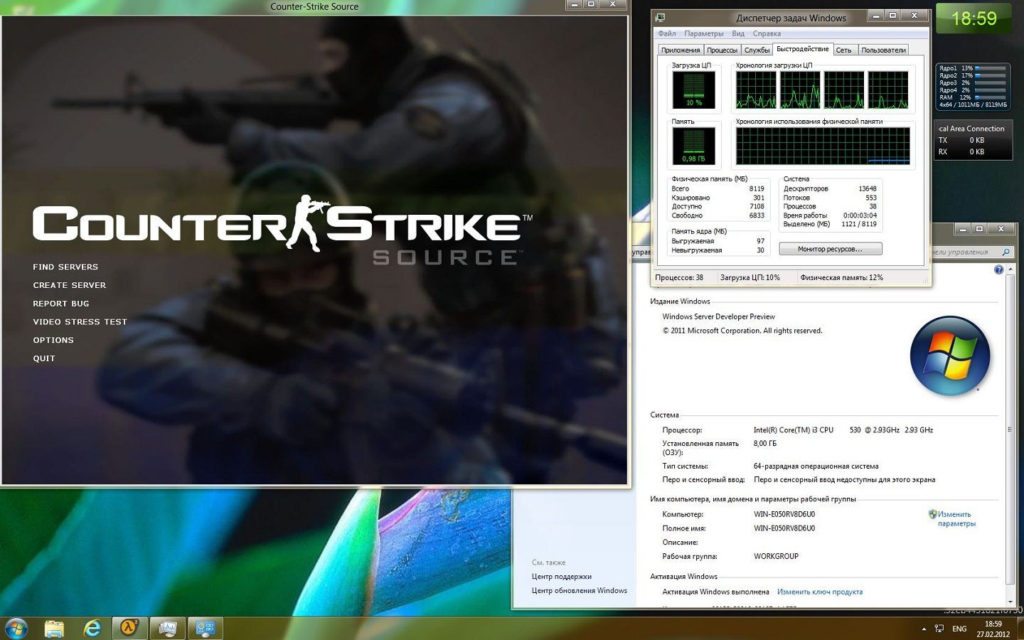The image size is (1024, 640).
Task: Click the first core CPU history graph
Action: click(756, 90)
